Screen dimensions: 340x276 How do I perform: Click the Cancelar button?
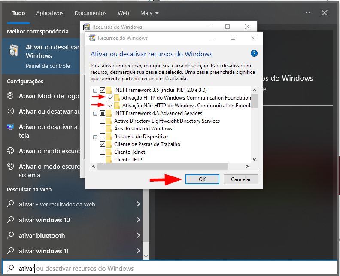pos(241,179)
